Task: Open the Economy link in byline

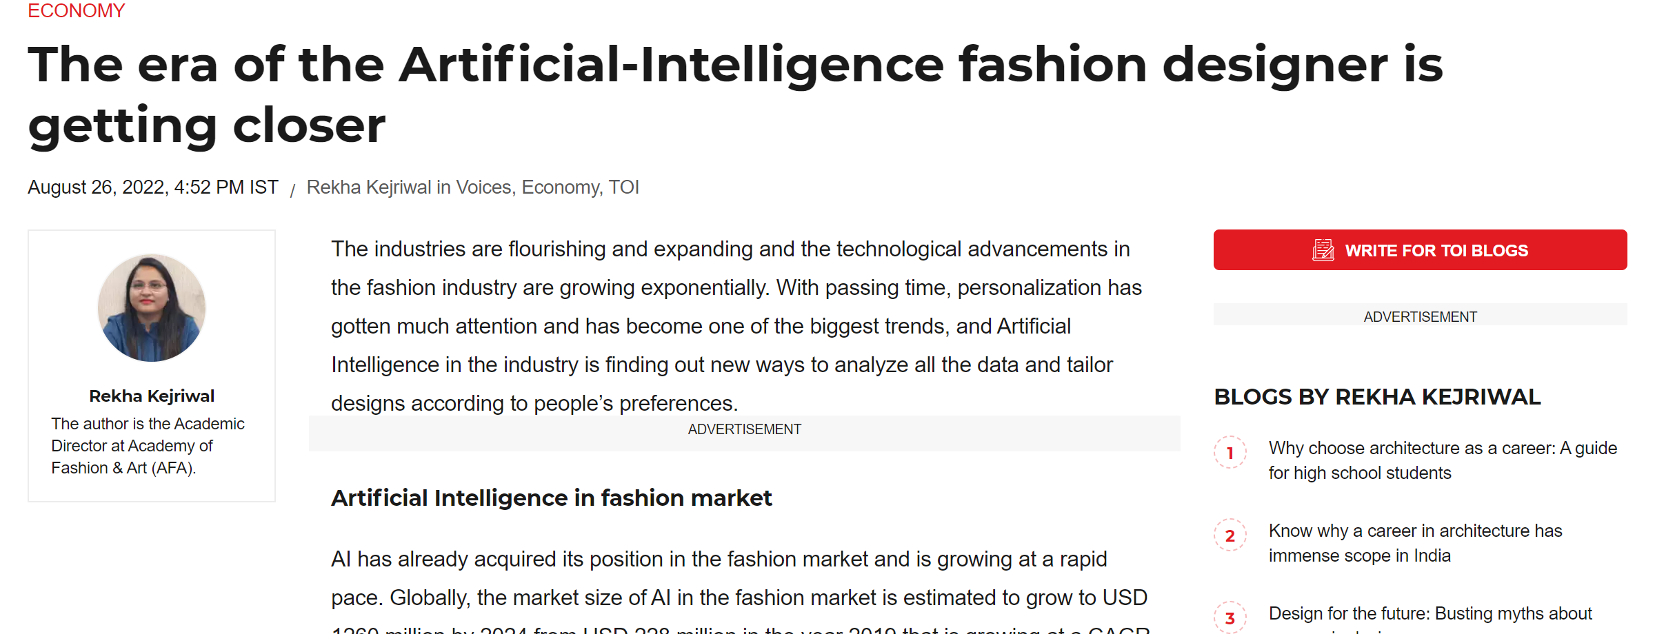Action: (561, 187)
